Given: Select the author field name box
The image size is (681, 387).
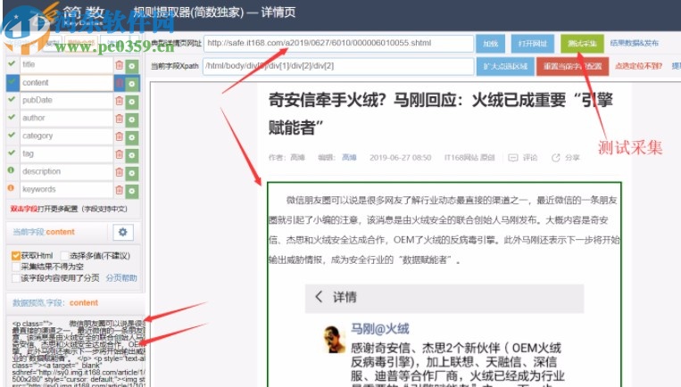Looking at the screenshot, I should click(x=66, y=118).
